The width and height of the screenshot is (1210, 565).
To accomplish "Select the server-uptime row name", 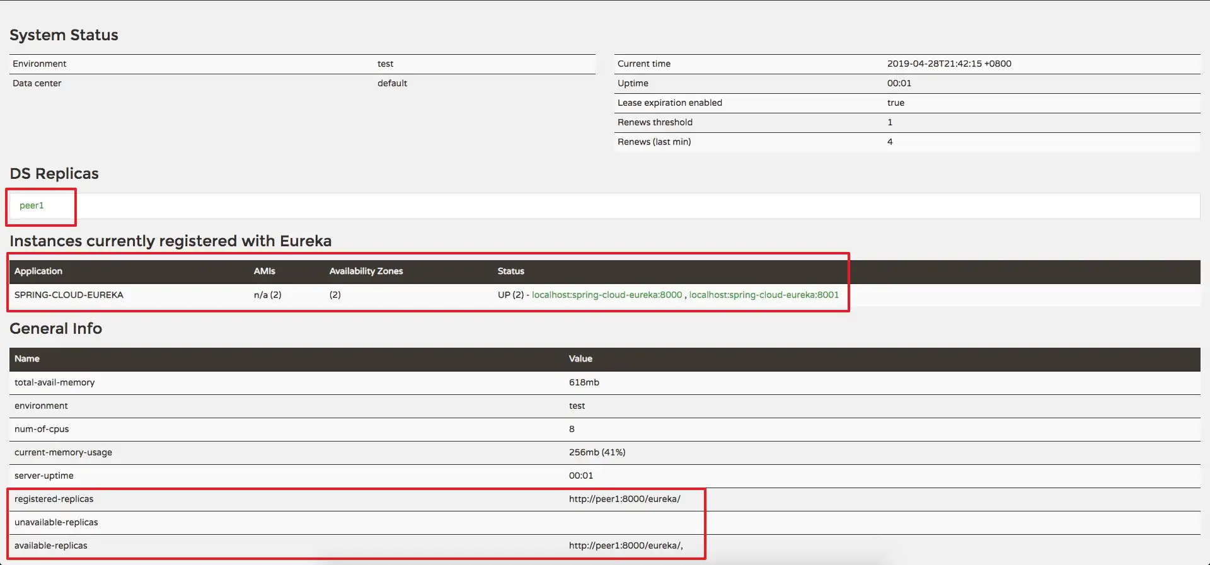I will 44,476.
